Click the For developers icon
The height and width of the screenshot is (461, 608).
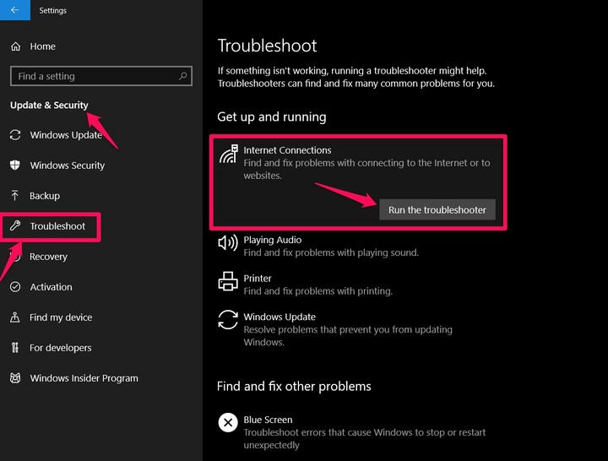point(15,348)
